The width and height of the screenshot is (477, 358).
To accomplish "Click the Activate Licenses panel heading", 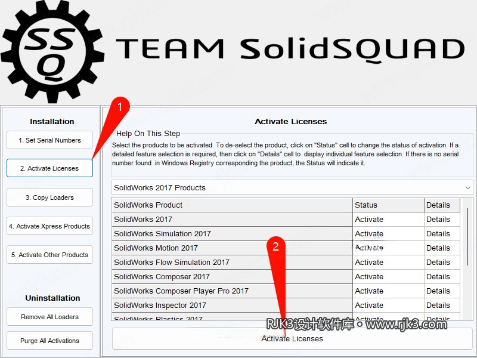I will click(291, 122).
